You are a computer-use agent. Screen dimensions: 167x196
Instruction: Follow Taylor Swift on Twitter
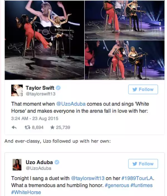143,89
